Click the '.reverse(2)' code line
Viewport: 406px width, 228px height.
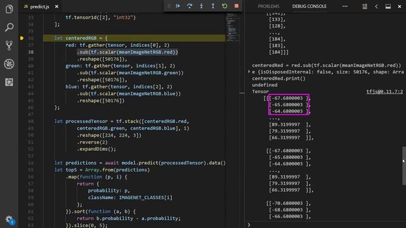[x=92, y=142]
